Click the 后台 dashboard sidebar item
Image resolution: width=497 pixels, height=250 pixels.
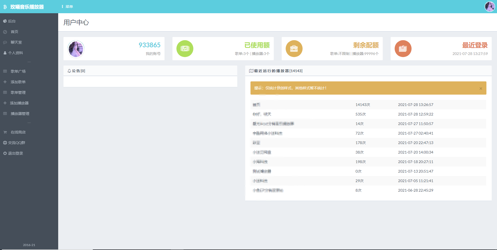point(12,21)
